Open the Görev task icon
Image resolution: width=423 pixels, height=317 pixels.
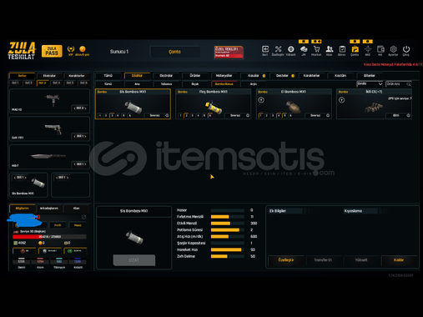click(342, 51)
